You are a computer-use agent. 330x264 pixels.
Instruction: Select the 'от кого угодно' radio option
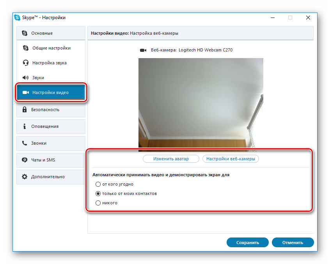[98, 184]
